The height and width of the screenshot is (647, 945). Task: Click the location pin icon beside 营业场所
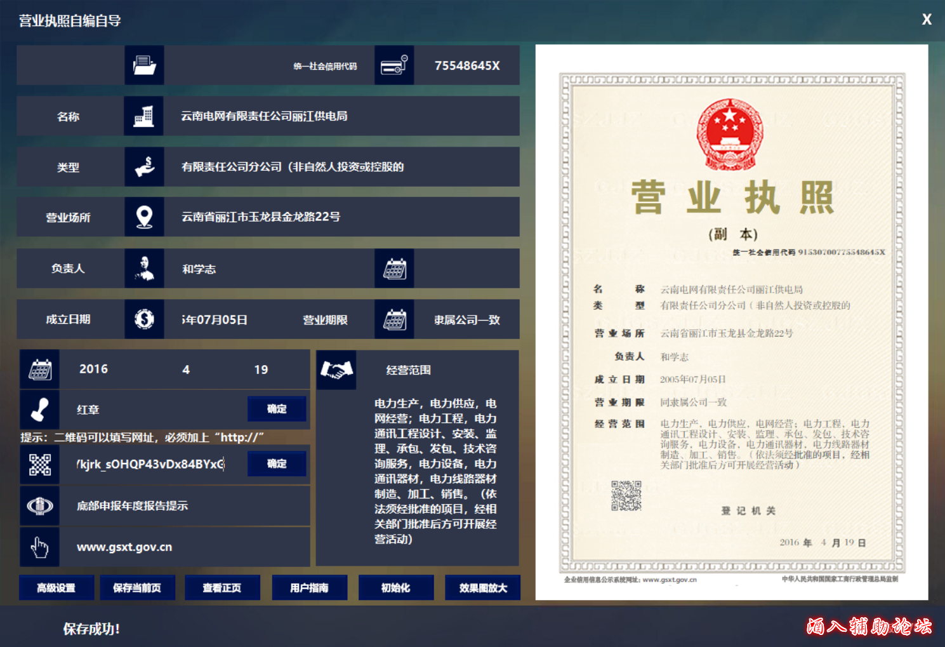click(144, 217)
